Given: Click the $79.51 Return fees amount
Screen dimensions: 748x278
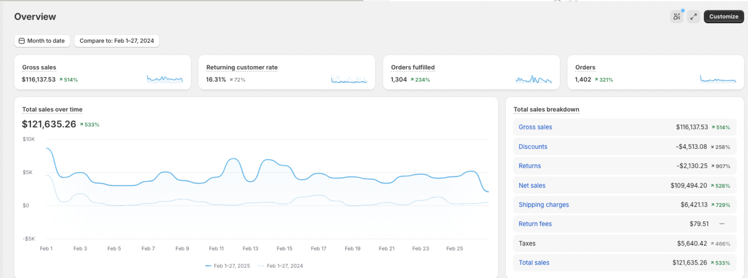Looking at the screenshot, I should click(699, 224).
